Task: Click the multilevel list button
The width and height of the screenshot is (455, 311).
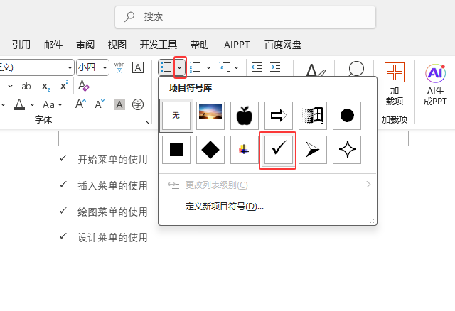Action: point(225,67)
